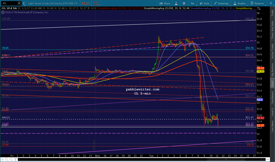Click the truncated yellow SimpleMoving... label
Viewport: 275px width, 162px height.
(x=245, y=8)
